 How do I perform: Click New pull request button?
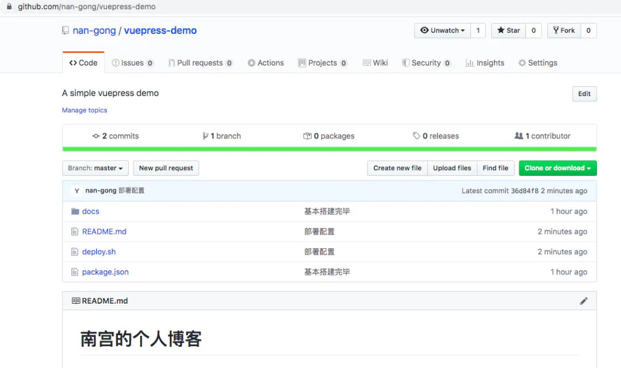[166, 168]
